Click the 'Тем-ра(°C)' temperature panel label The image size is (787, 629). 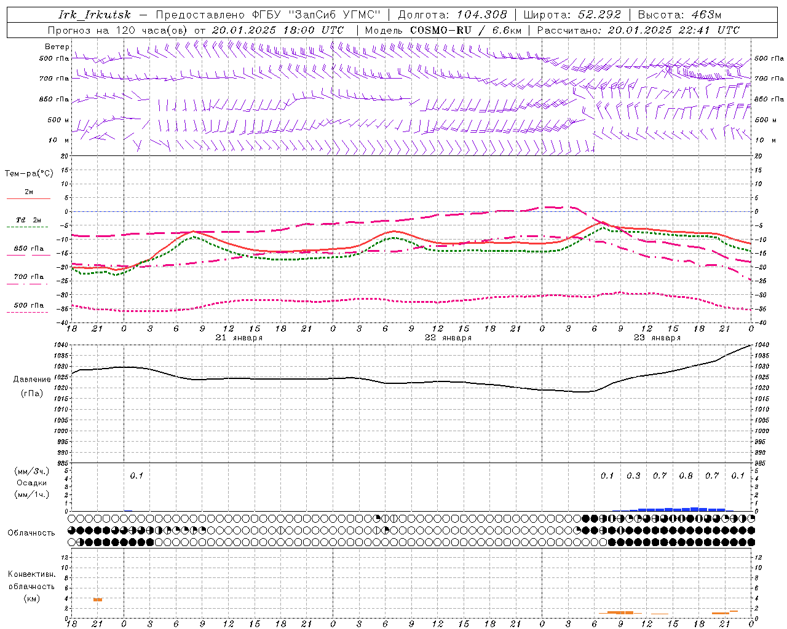click(x=29, y=174)
